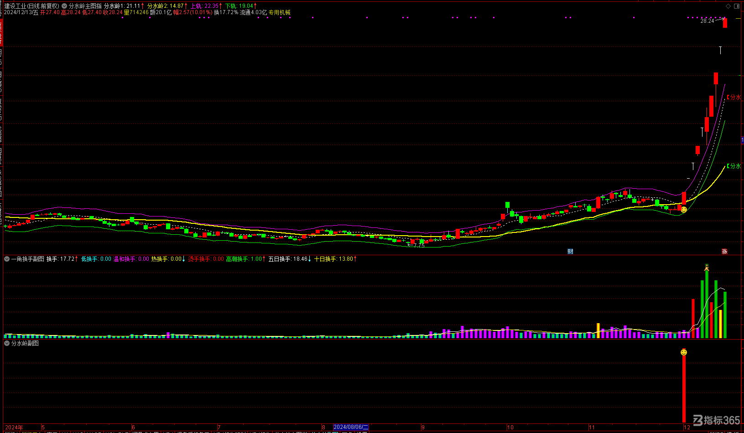Click the date 2024/12/13/五 in the info line
744x433 pixels.
[21, 12]
